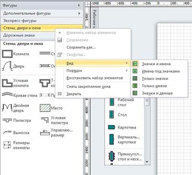The width and height of the screenshot is (192, 175).
Task: Select the Рабочий стол furniture shape
Action: pos(121,102)
